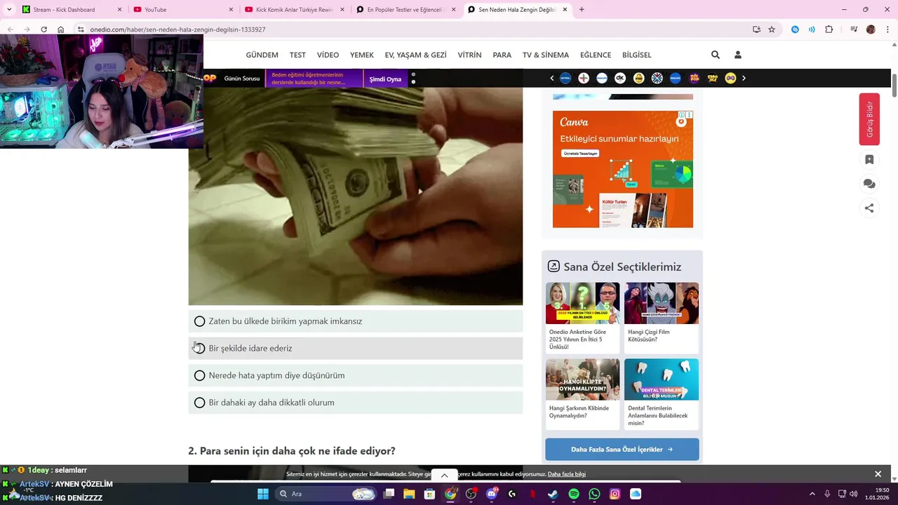The width and height of the screenshot is (898, 505).
Task: Open the Daha fazla bilgi cookie link
Action: point(567,474)
